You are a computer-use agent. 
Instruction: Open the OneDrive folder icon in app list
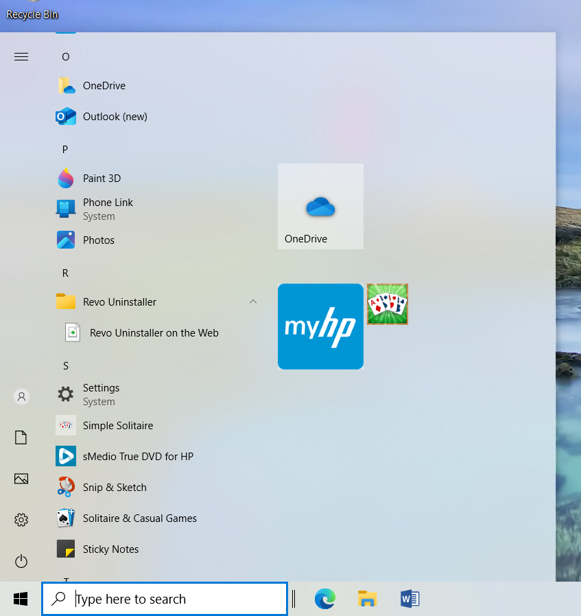pos(66,86)
